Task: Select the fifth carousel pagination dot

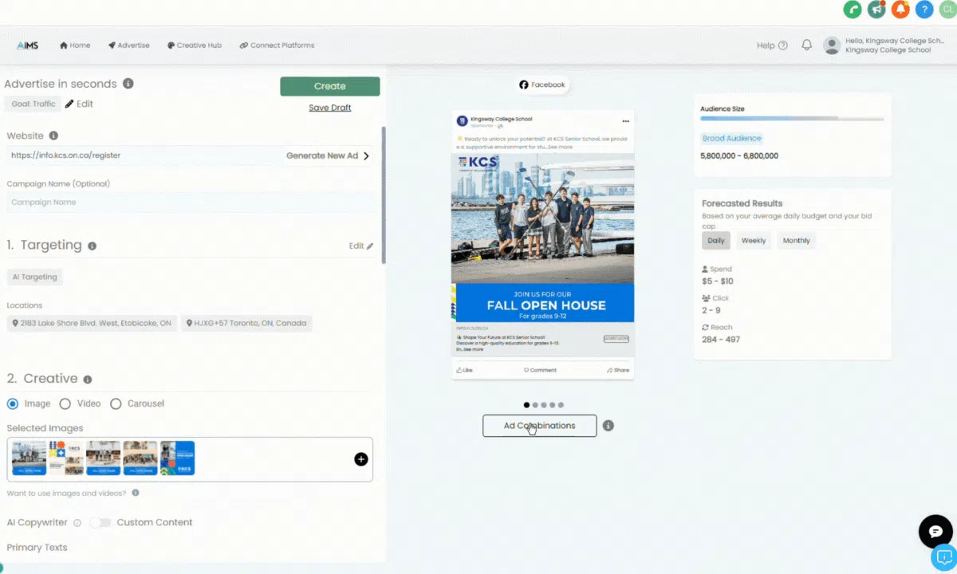Action: point(561,405)
